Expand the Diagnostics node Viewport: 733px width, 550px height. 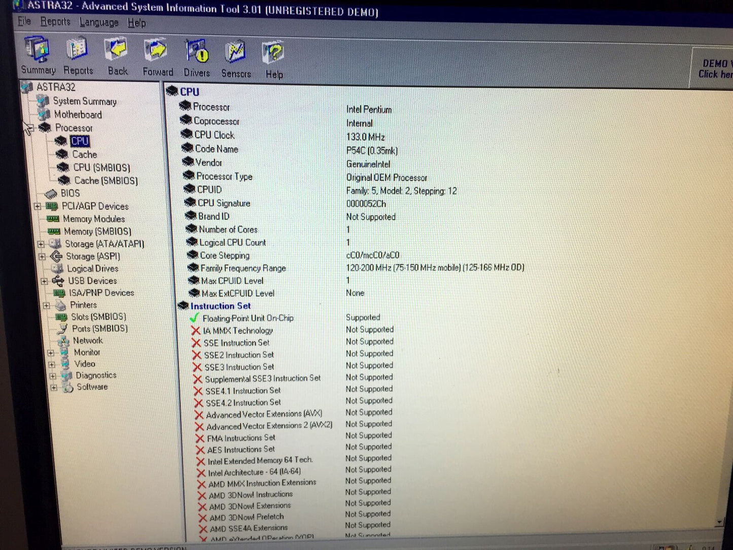[x=53, y=376]
